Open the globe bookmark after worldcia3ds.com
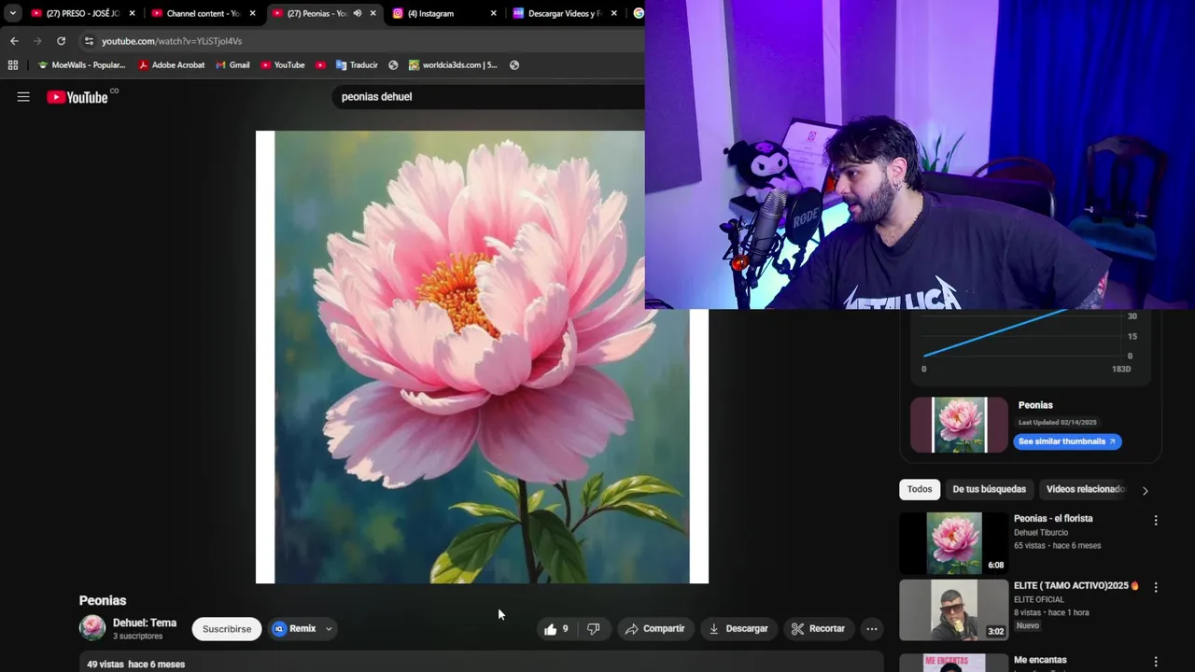 click(514, 65)
